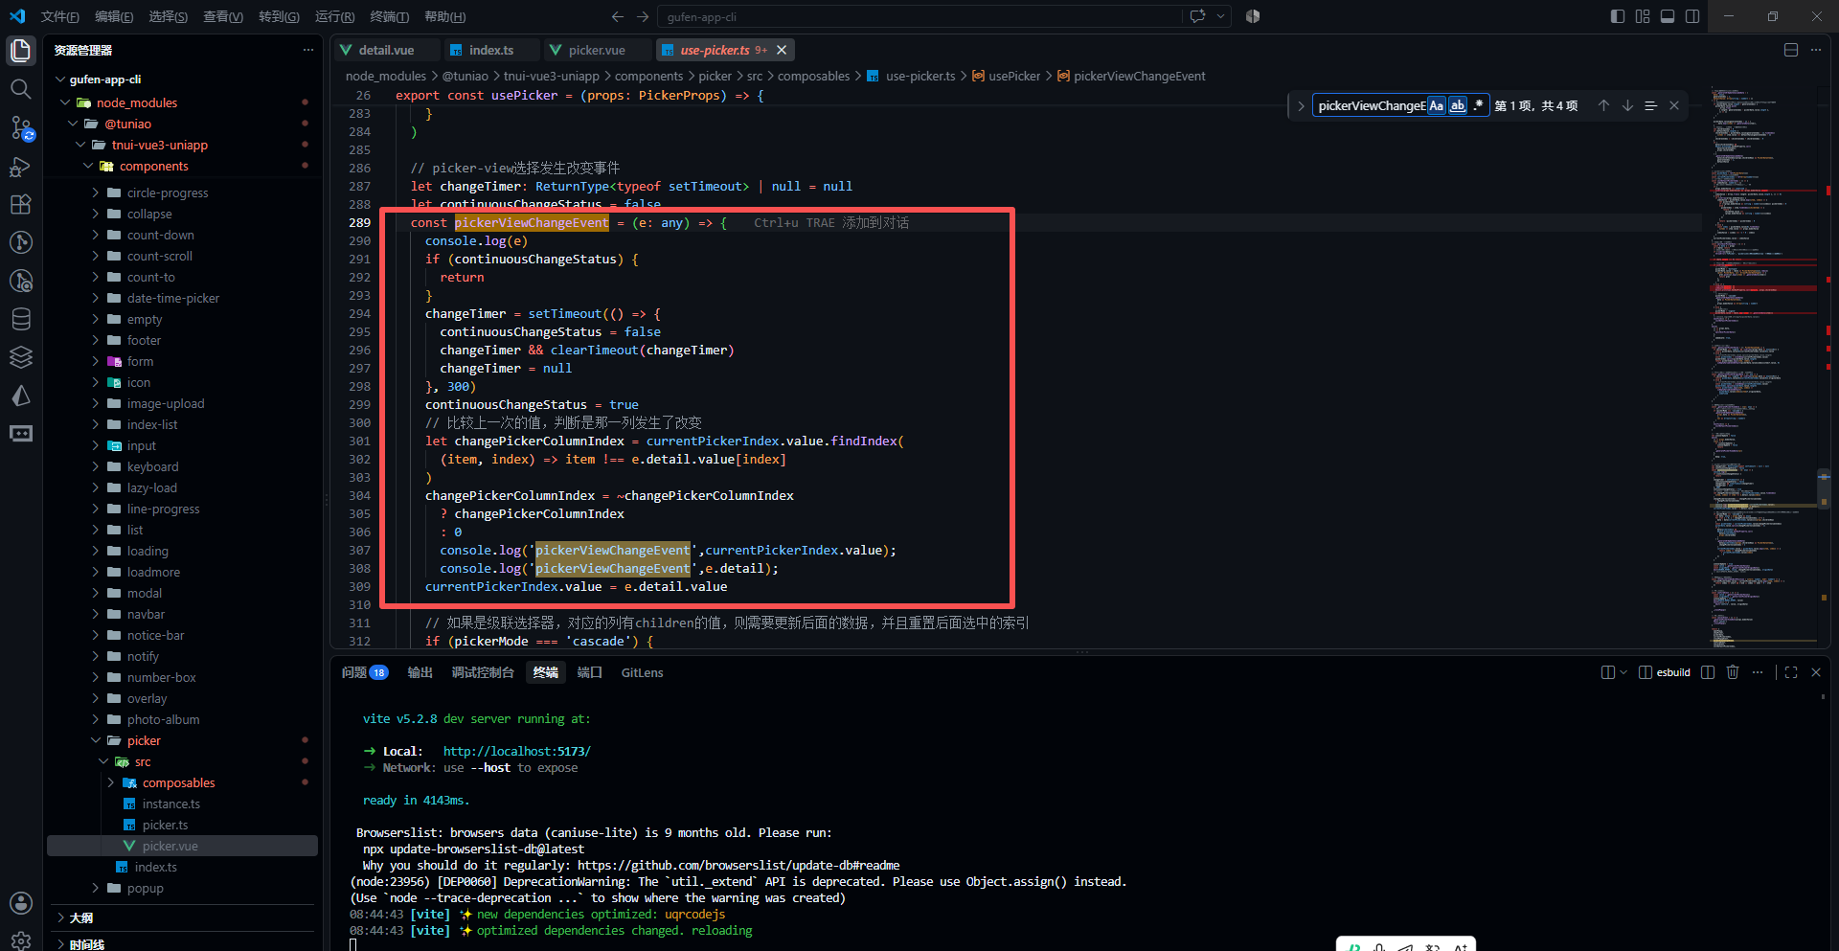Switch to the index.ts editor tab

[x=490, y=50]
